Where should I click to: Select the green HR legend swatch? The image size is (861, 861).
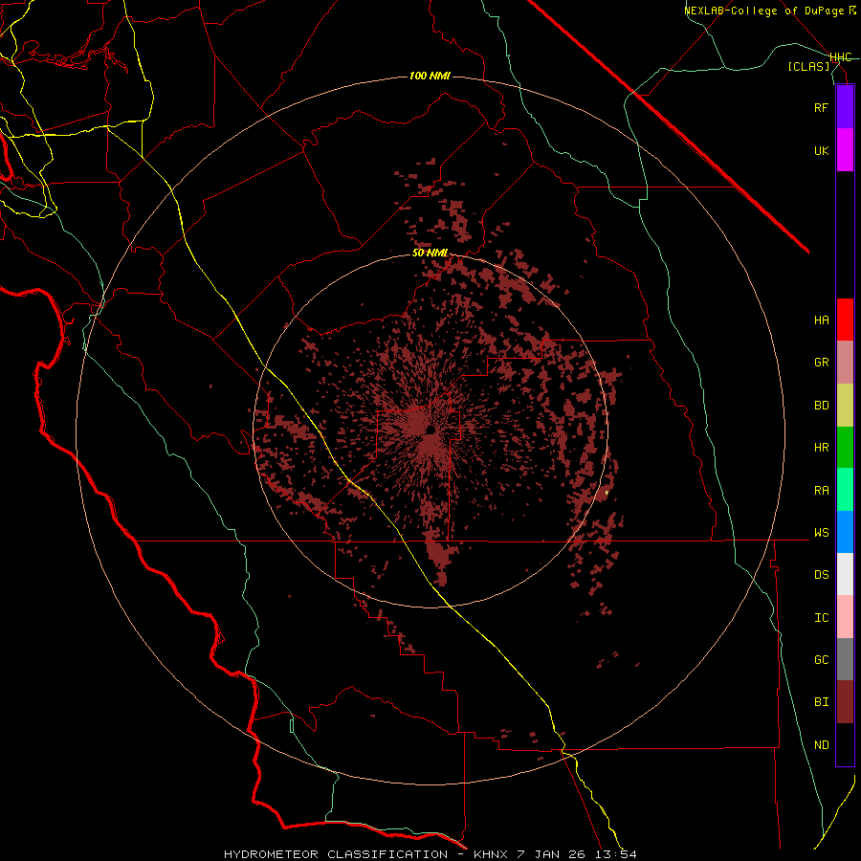(845, 448)
